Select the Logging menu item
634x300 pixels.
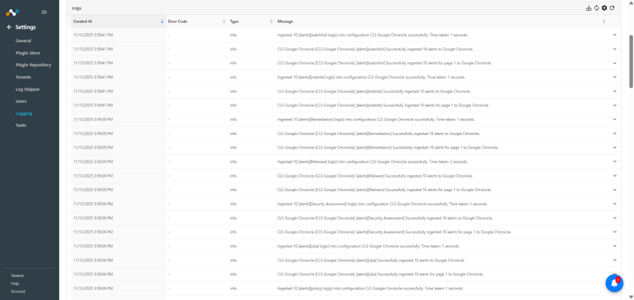click(x=24, y=113)
